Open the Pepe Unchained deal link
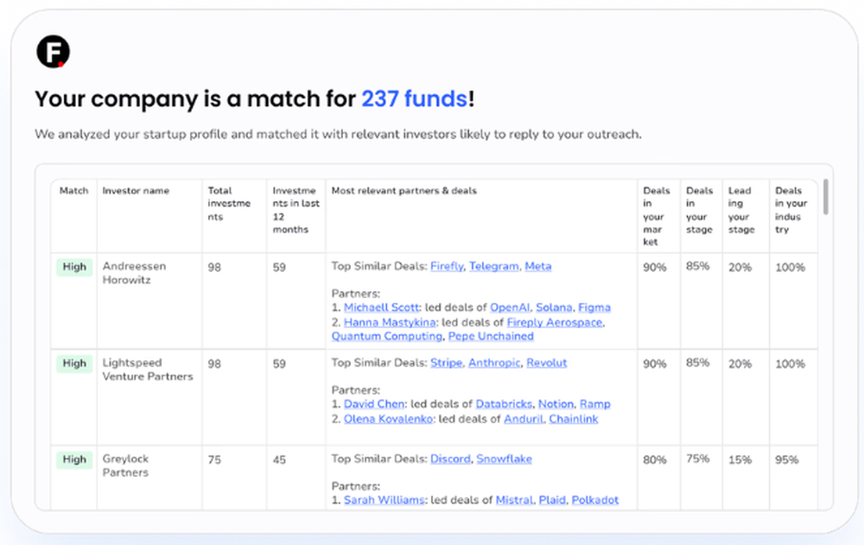Screen dimensions: 864x545 tap(491, 336)
